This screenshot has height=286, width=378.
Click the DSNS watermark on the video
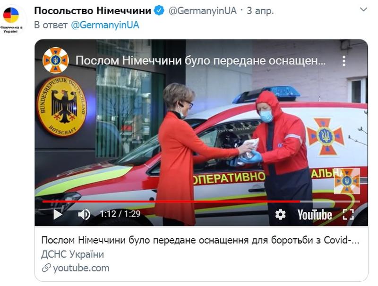pyautogui.click(x=347, y=181)
